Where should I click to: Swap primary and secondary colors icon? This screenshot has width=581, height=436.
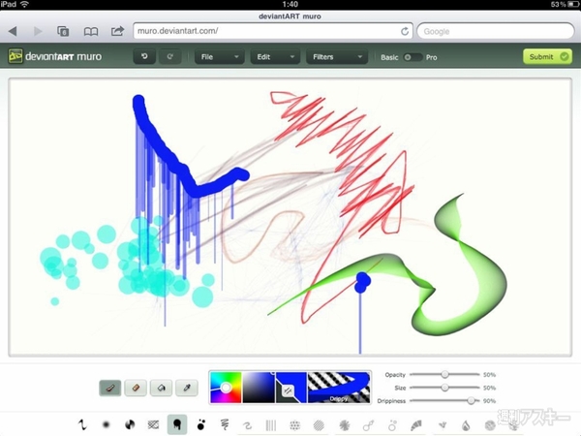pos(288,390)
